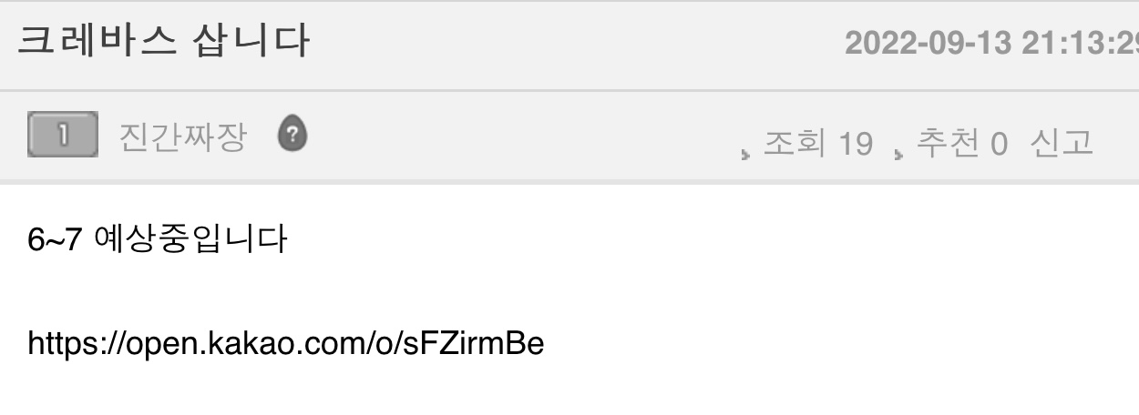Click the small marker before 조회
This screenshot has width=1139, height=415.
(746, 153)
